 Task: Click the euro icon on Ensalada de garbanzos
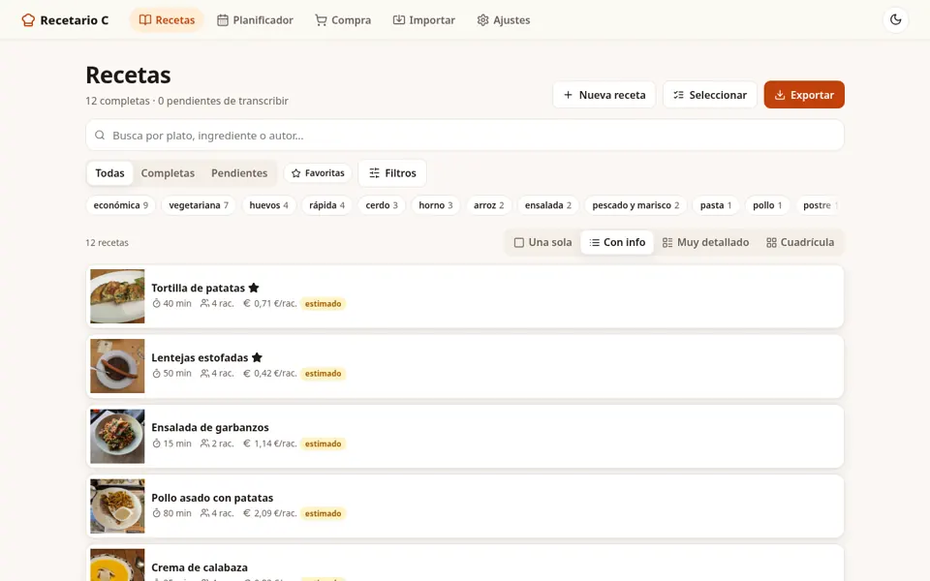247,443
